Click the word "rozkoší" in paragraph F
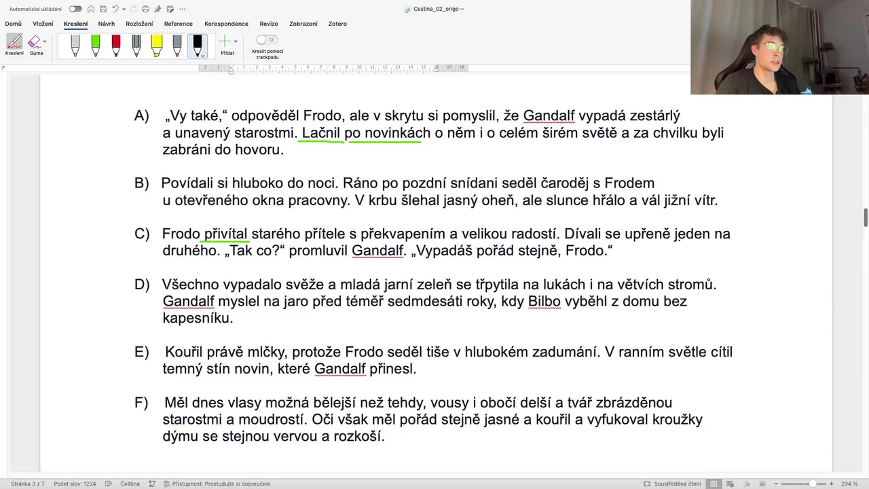 357,436
